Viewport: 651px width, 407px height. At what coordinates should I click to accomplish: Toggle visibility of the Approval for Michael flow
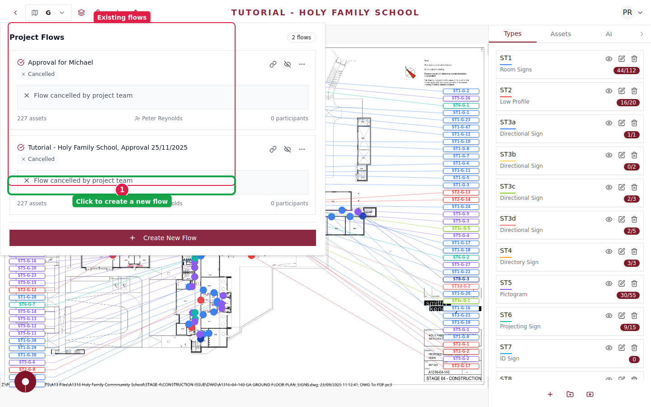click(288, 64)
